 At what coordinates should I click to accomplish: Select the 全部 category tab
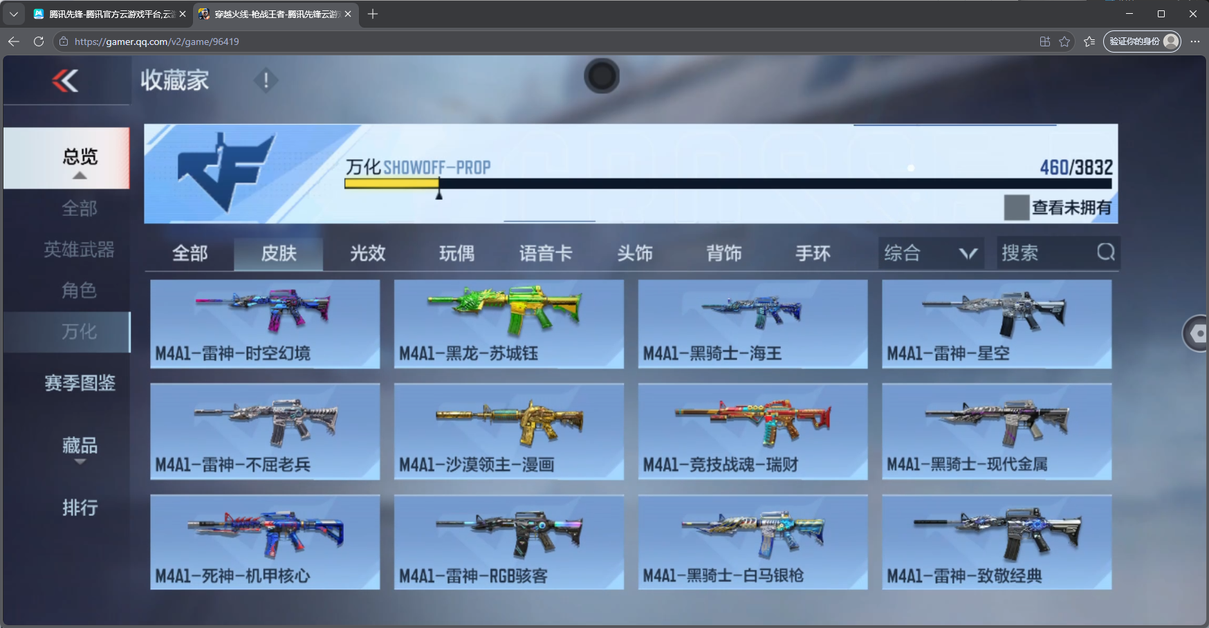190,253
